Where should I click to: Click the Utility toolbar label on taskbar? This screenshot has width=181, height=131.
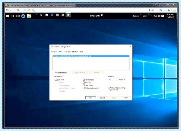tap(145, 16)
